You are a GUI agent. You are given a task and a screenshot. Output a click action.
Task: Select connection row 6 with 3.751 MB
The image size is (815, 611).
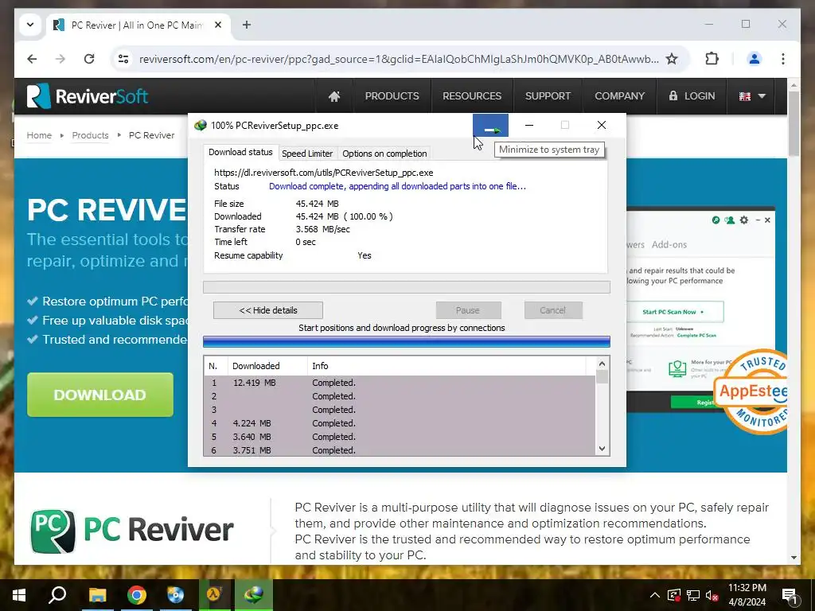pos(400,450)
